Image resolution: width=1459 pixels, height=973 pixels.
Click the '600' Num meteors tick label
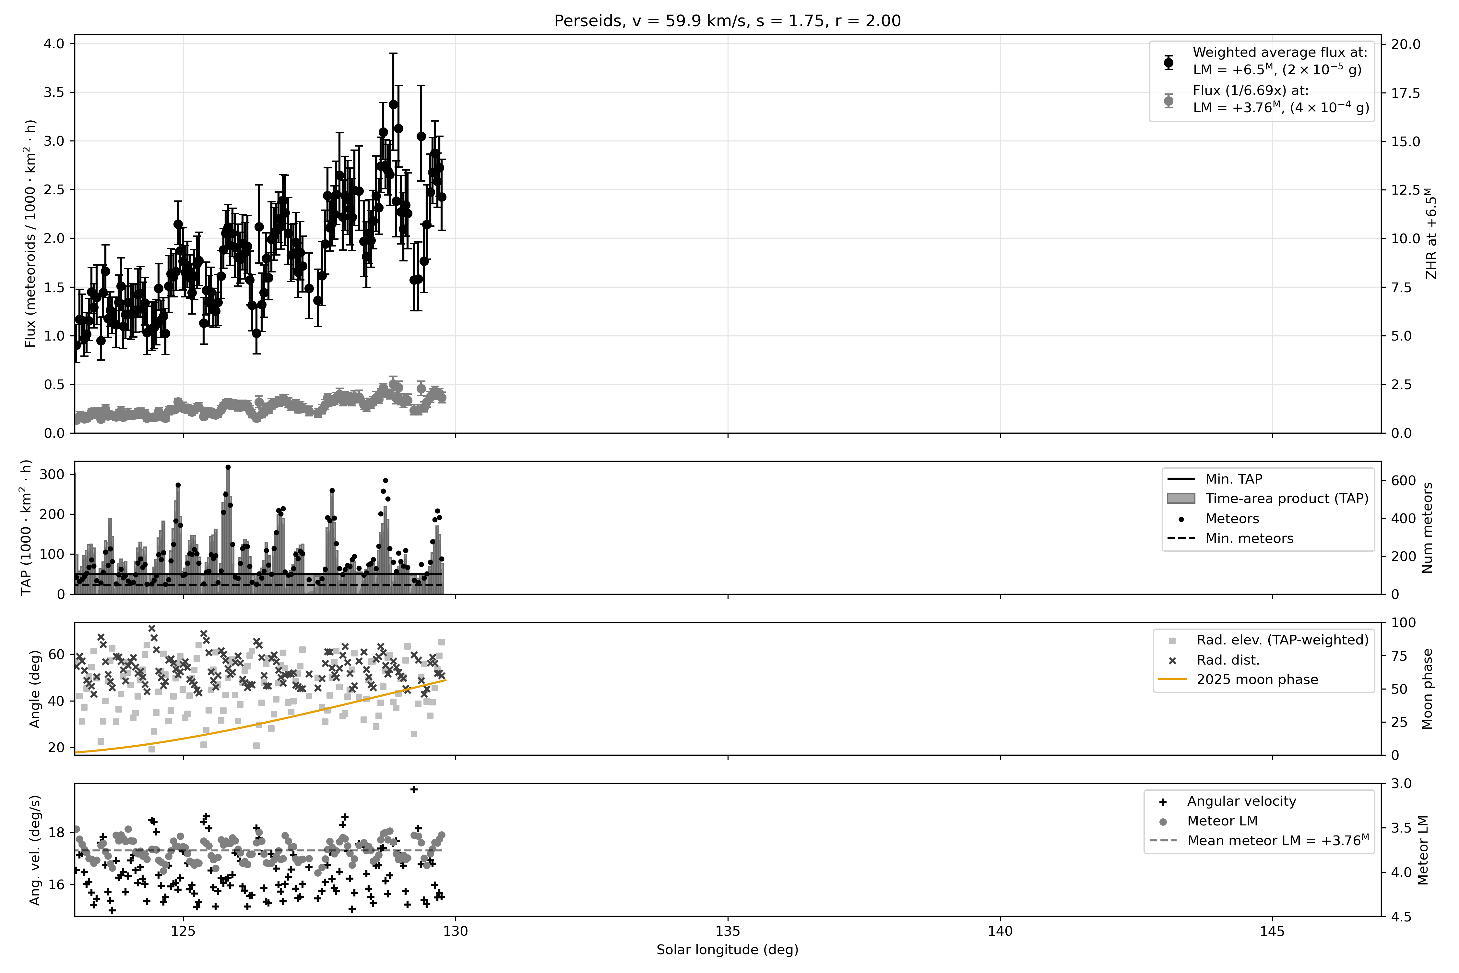coord(1404,481)
